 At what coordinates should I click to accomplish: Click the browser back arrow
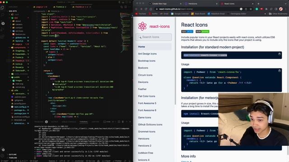136,9
